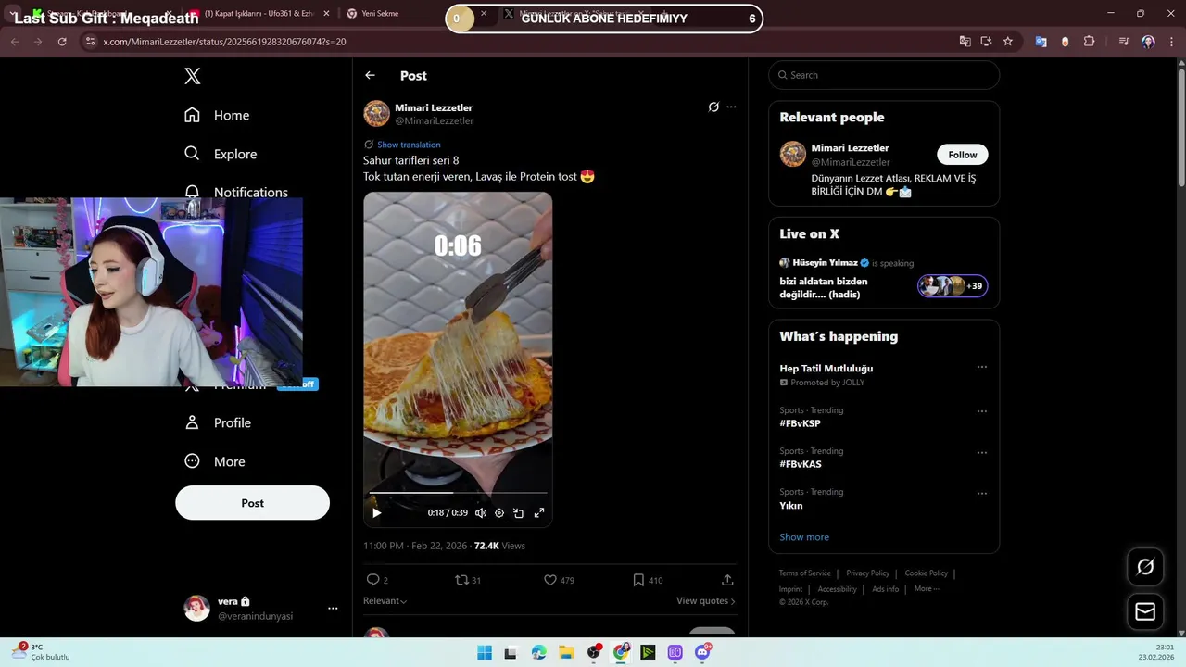Open the Yıkın trending topic
1186x667 pixels.
[790, 506]
